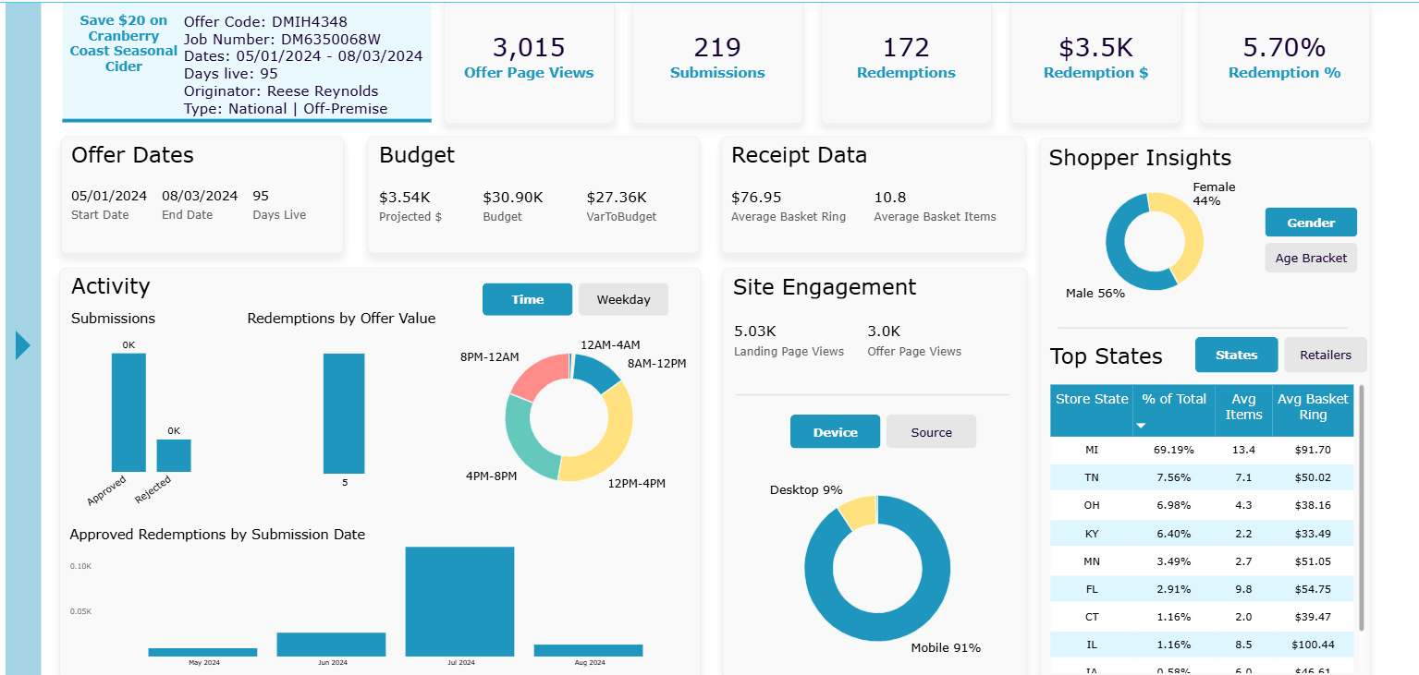Select Source in Site Engagement
Viewport: 1419px width, 675px height.
pyautogui.click(x=931, y=432)
